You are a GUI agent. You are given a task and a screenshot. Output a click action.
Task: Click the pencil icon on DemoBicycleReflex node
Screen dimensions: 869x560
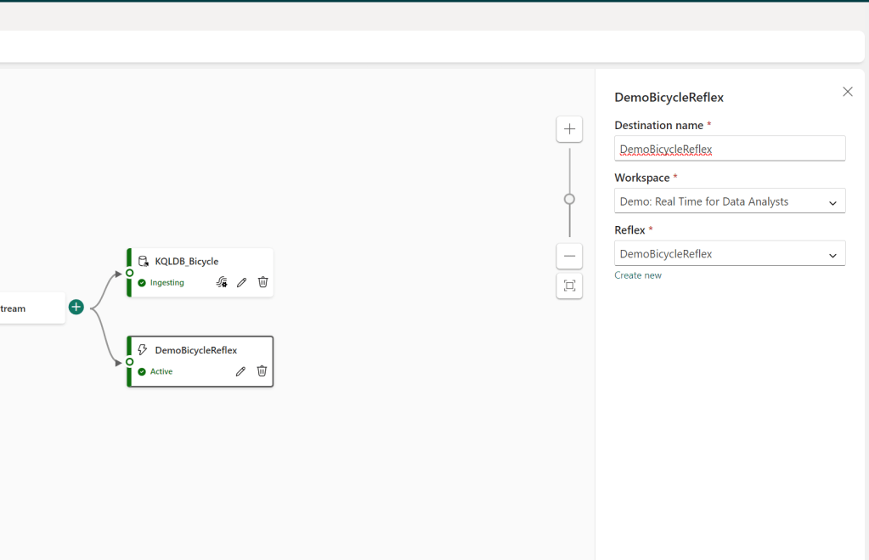point(240,371)
